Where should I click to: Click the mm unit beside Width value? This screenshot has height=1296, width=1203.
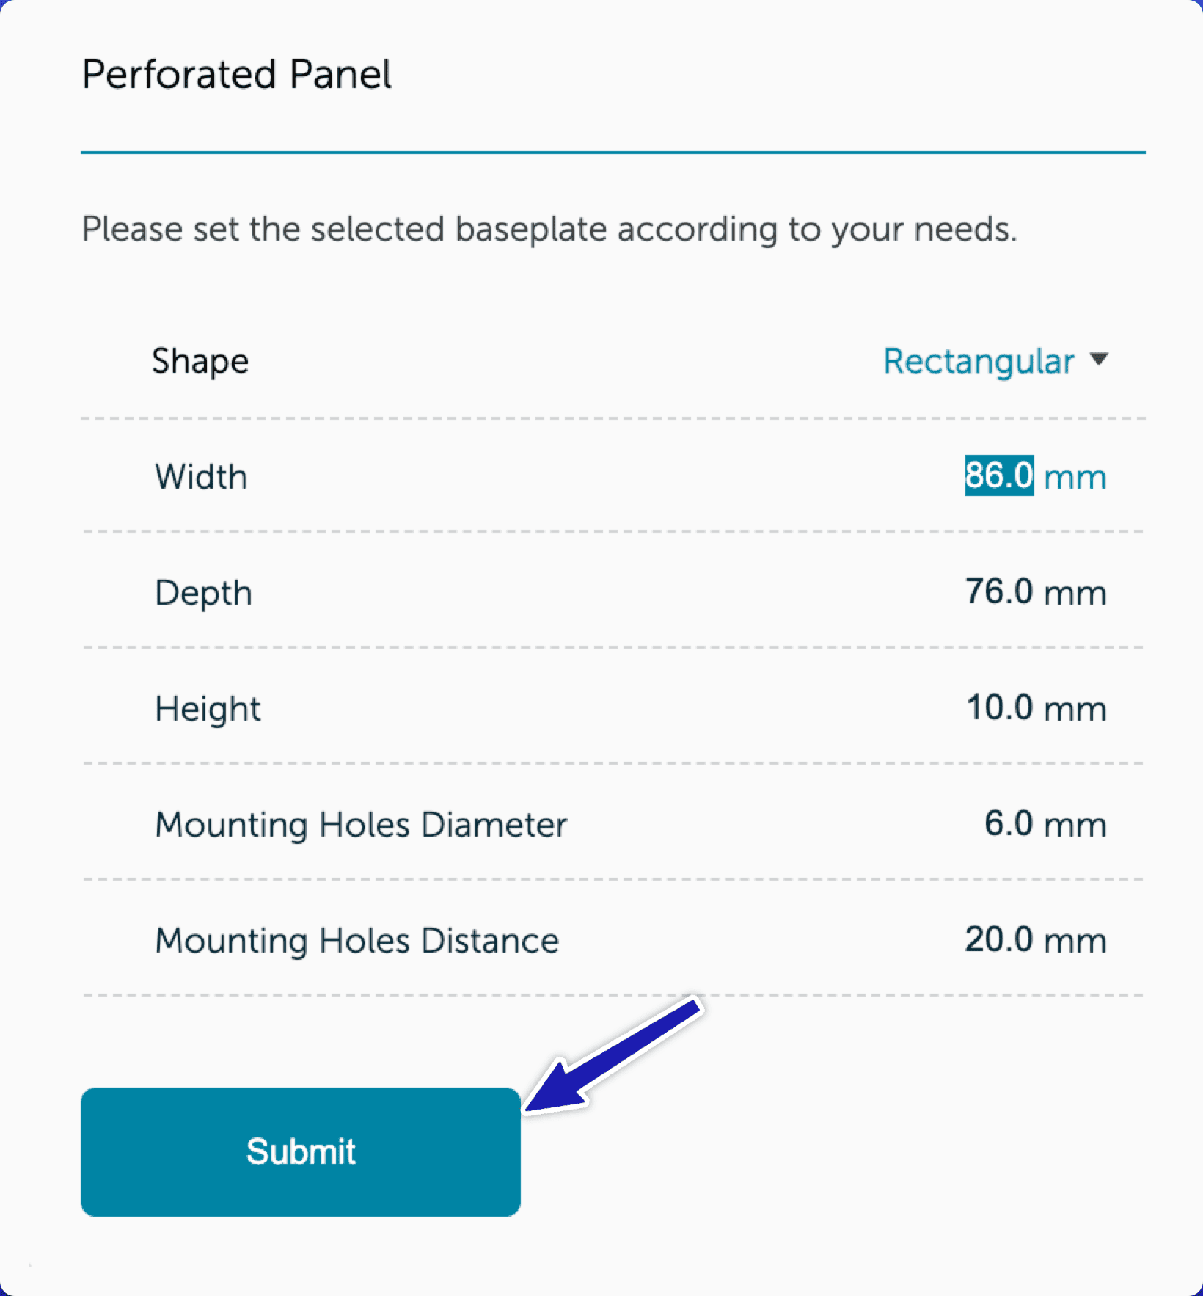coord(1075,477)
